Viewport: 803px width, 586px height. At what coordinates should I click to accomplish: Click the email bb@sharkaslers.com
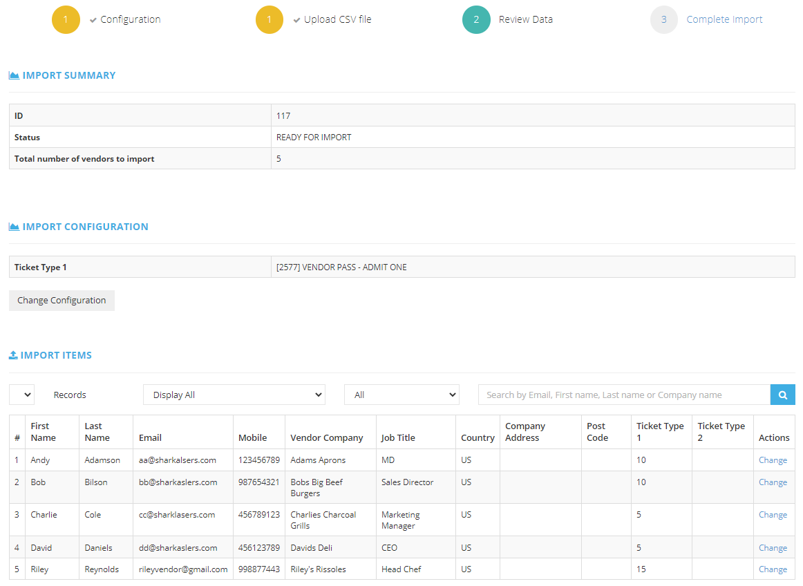(178, 482)
